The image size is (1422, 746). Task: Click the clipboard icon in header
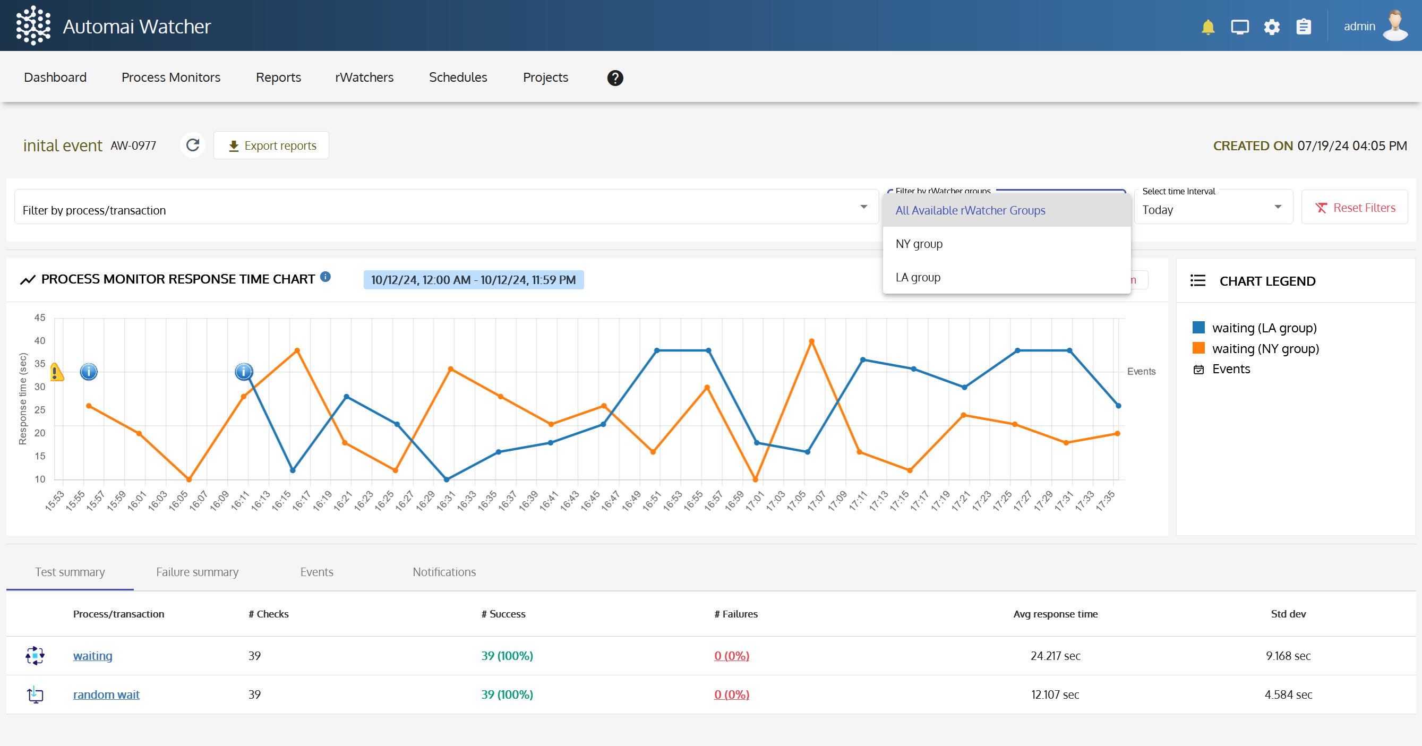tap(1304, 27)
